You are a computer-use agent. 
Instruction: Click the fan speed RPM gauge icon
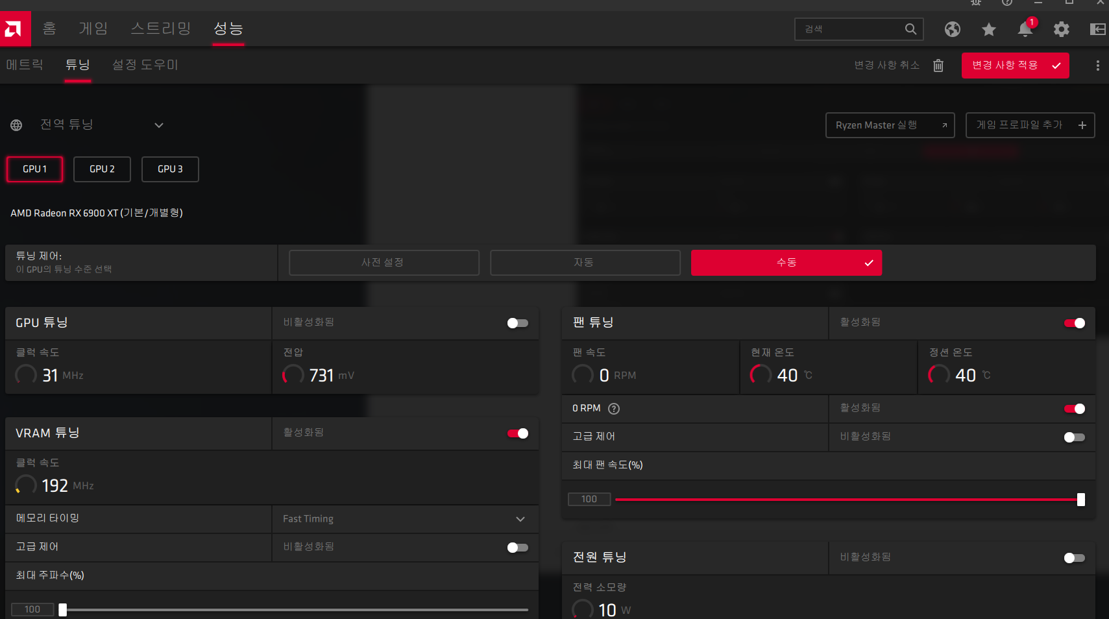pos(583,375)
